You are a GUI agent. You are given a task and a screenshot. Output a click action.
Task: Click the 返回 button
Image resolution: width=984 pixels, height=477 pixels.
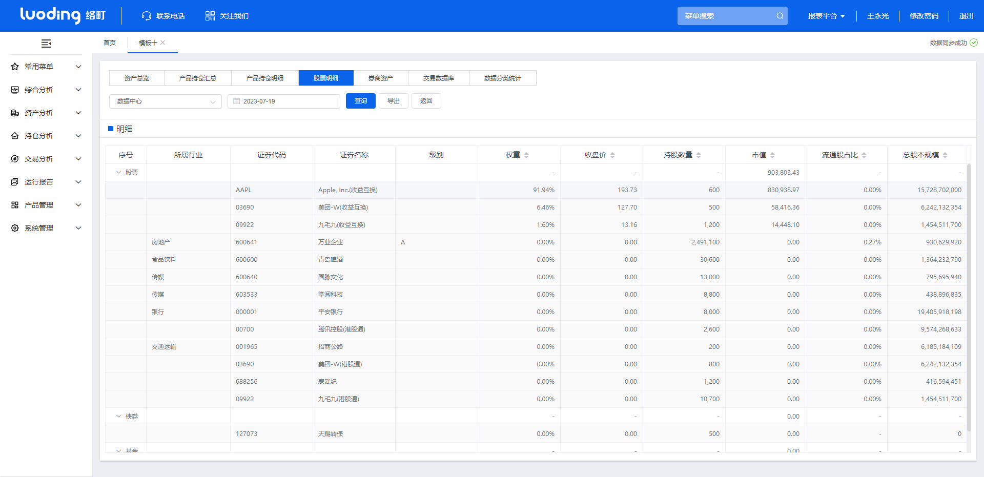(x=426, y=101)
